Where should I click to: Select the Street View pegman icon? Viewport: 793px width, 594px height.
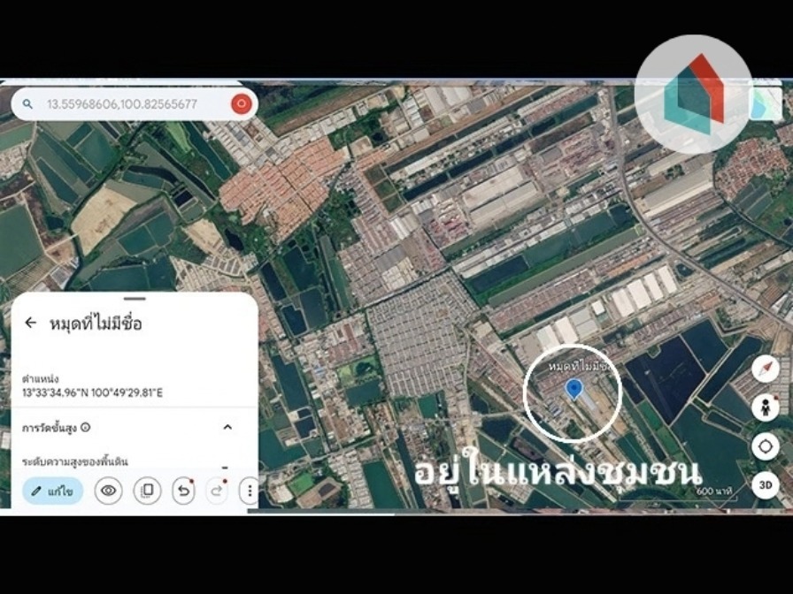click(x=766, y=407)
